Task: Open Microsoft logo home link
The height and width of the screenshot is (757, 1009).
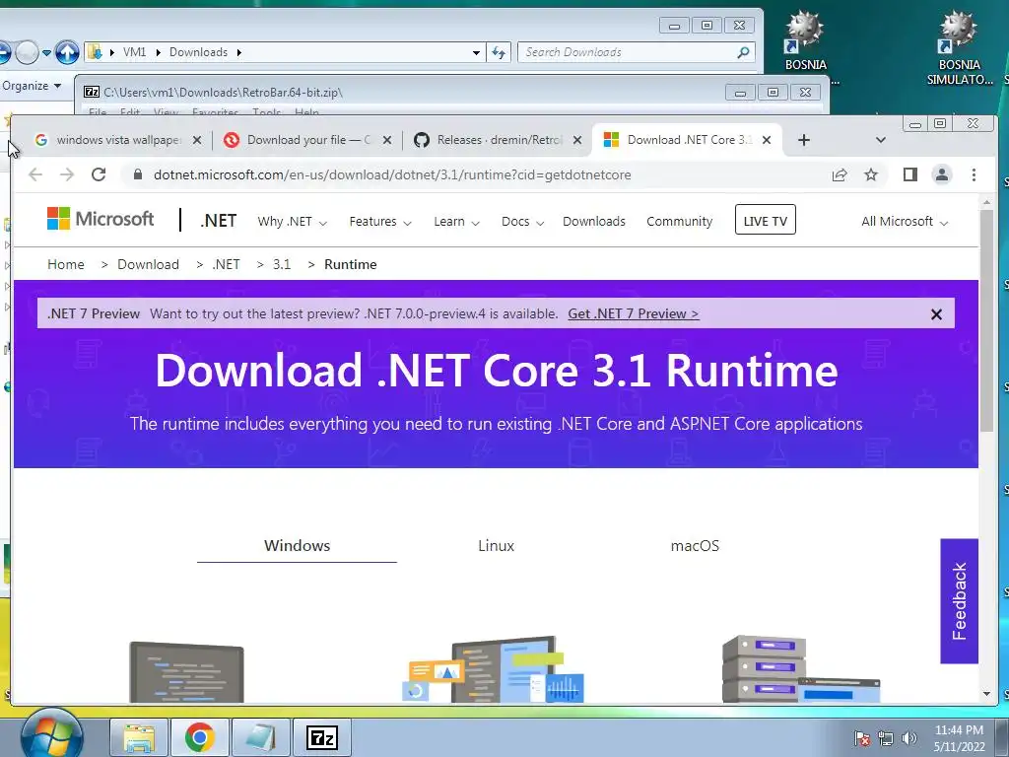Action: pos(101,219)
